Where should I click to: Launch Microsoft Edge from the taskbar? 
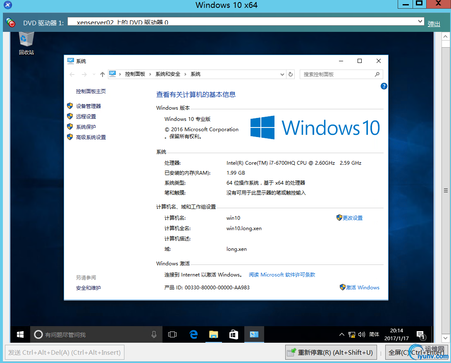(193, 334)
